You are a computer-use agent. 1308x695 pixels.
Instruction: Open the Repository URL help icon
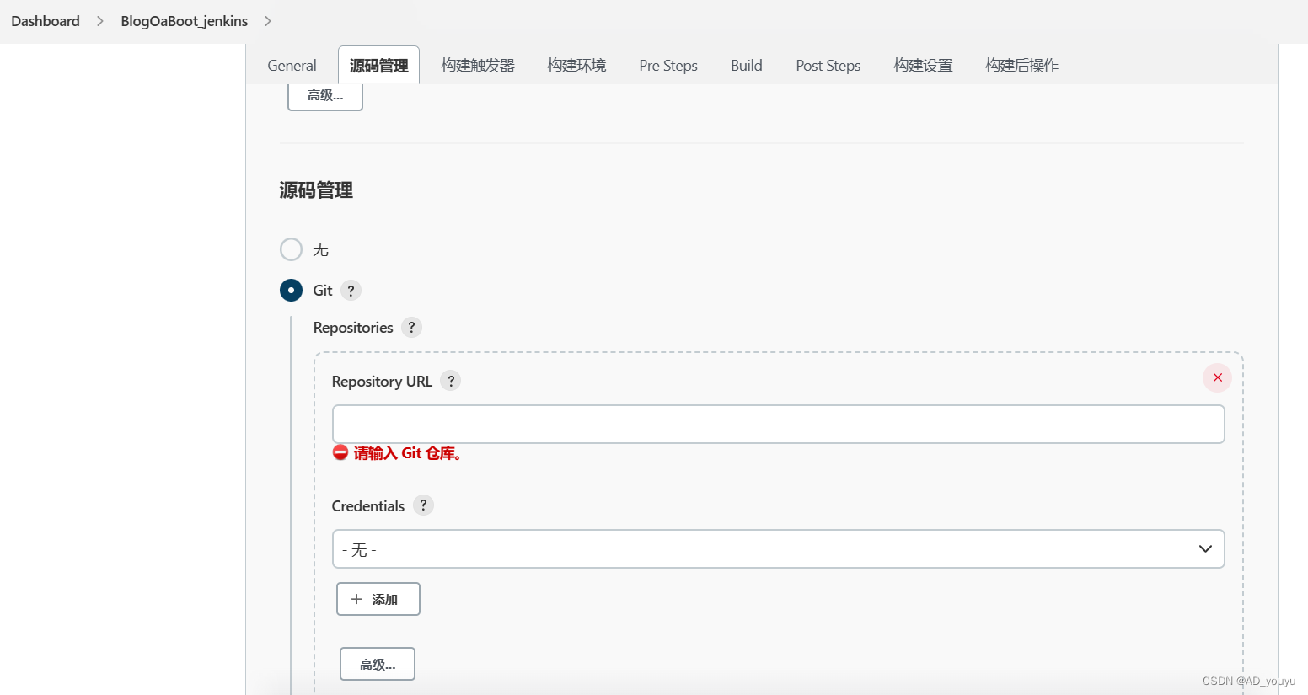(450, 381)
